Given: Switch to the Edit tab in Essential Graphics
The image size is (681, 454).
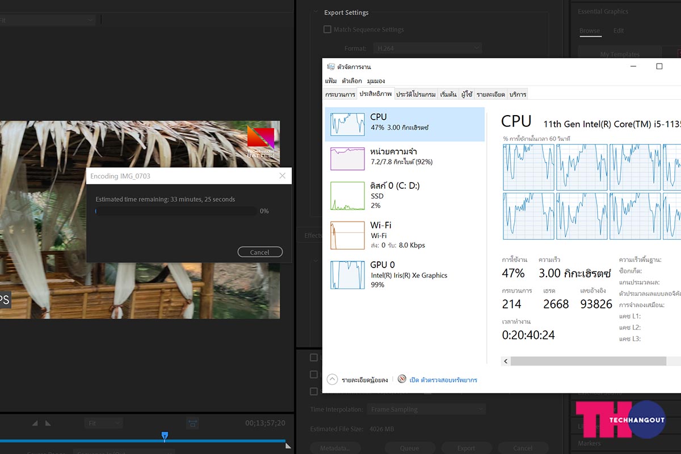Looking at the screenshot, I should pos(619,31).
